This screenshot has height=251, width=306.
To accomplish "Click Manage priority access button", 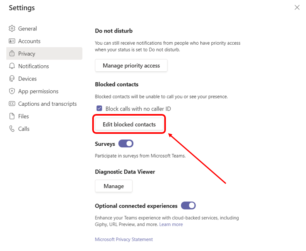I will click(131, 65).
